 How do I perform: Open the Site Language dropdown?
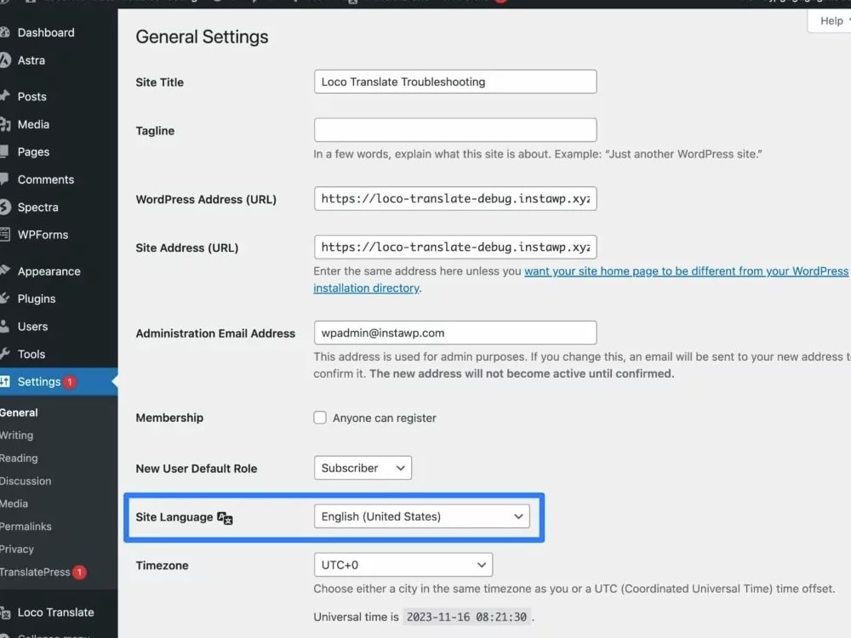point(422,516)
